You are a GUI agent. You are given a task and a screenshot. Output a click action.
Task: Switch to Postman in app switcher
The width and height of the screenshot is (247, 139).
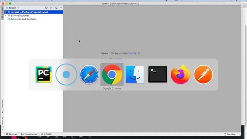[203, 75]
